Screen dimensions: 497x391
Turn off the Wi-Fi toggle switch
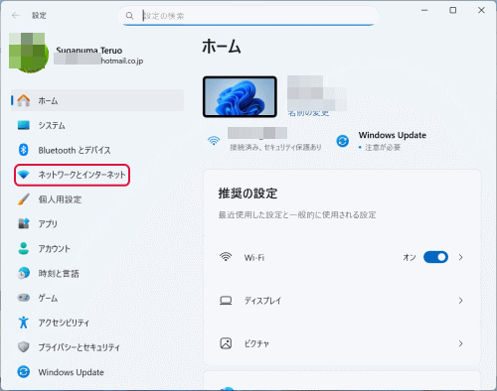435,257
